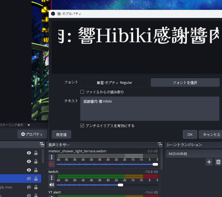Unmute meteor_shower_light_terrace.webm speaker icon
Viewport: 222px width, 197px height.
coord(51,164)
